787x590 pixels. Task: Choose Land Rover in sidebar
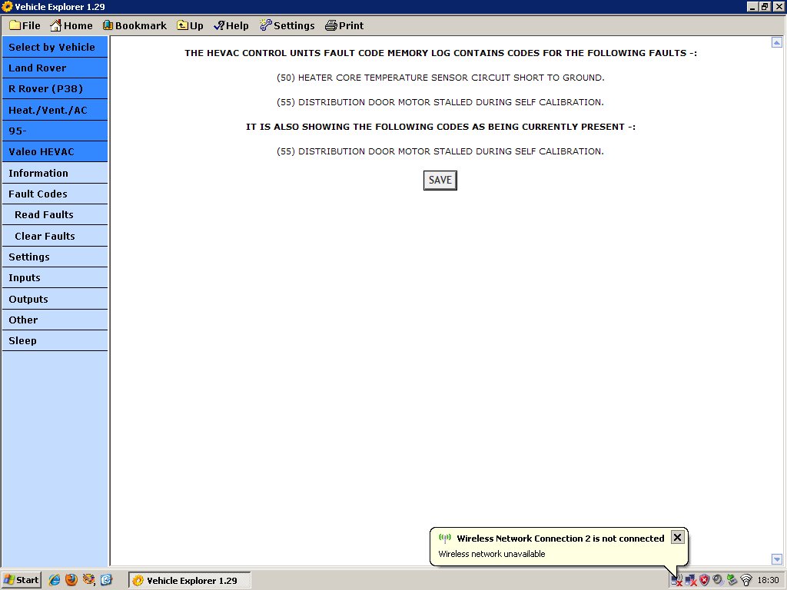tap(55, 68)
